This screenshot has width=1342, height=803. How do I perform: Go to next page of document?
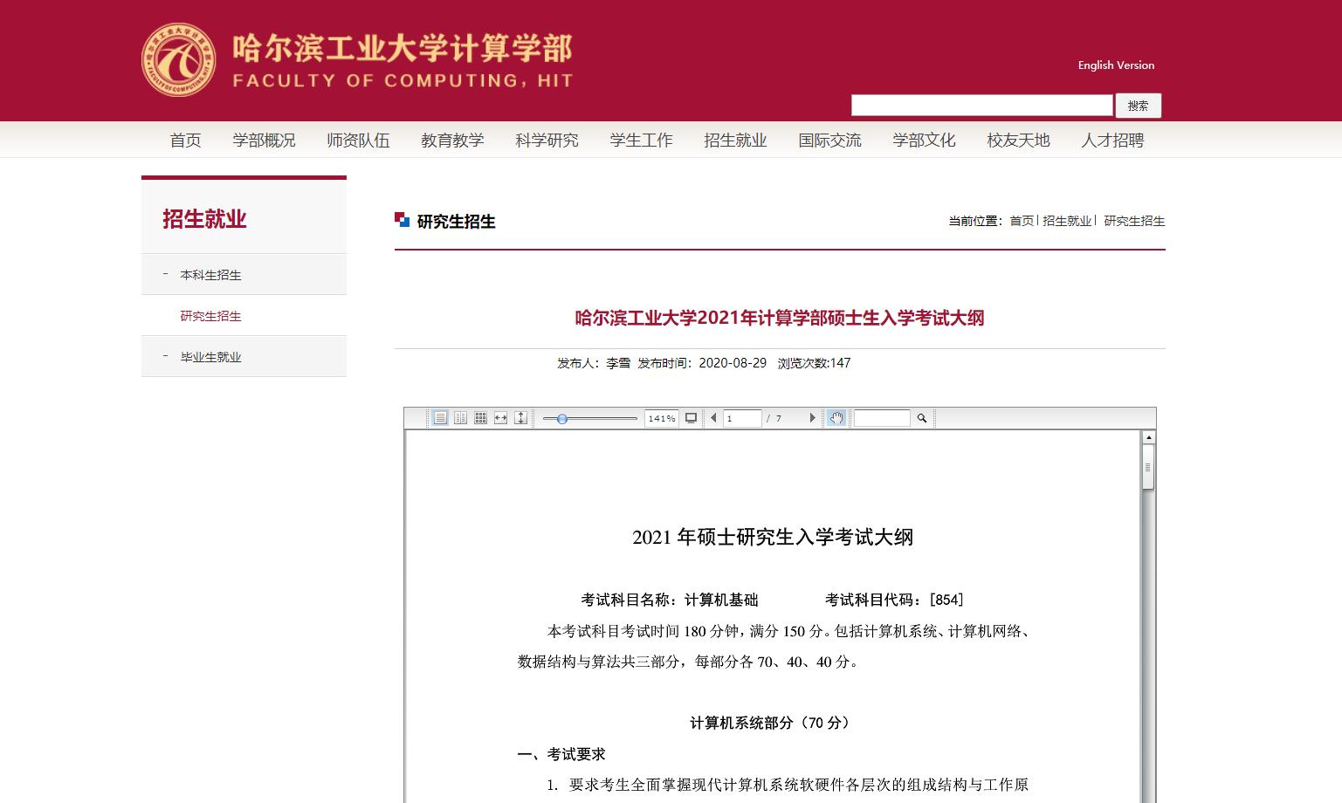[x=812, y=418]
